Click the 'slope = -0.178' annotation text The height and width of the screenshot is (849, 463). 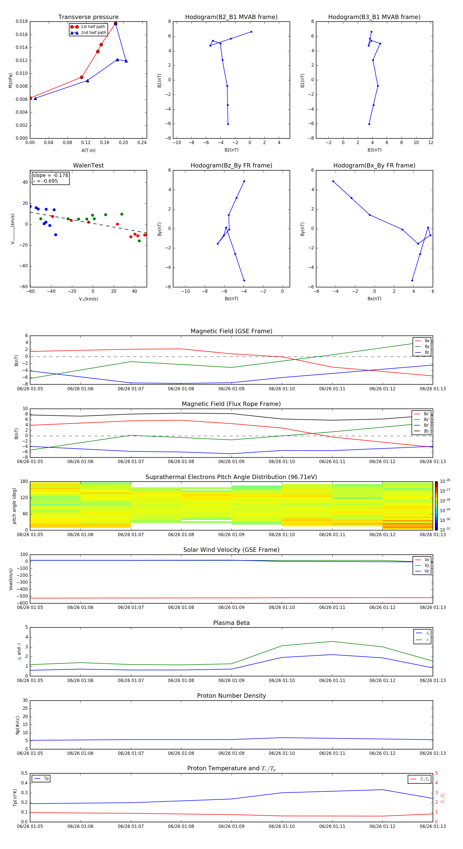pos(50,175)
